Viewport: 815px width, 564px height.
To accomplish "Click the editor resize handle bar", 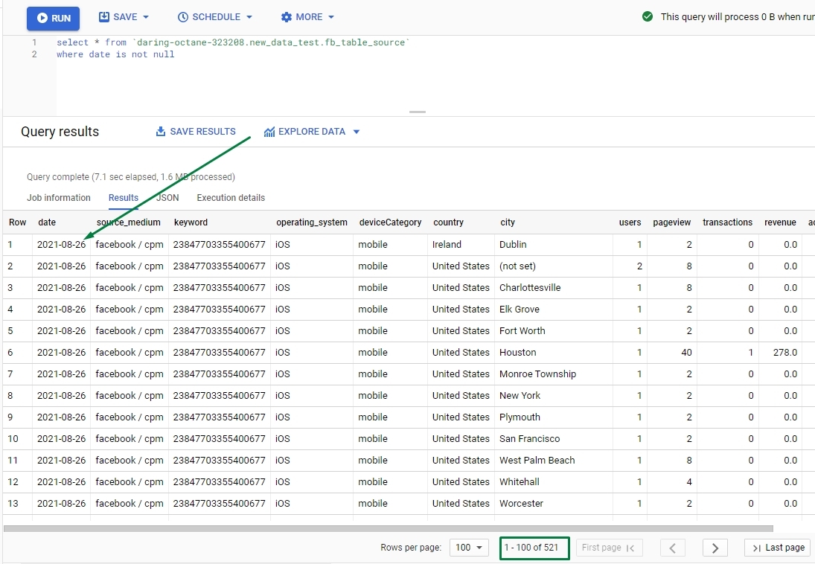I will (418, 112).
